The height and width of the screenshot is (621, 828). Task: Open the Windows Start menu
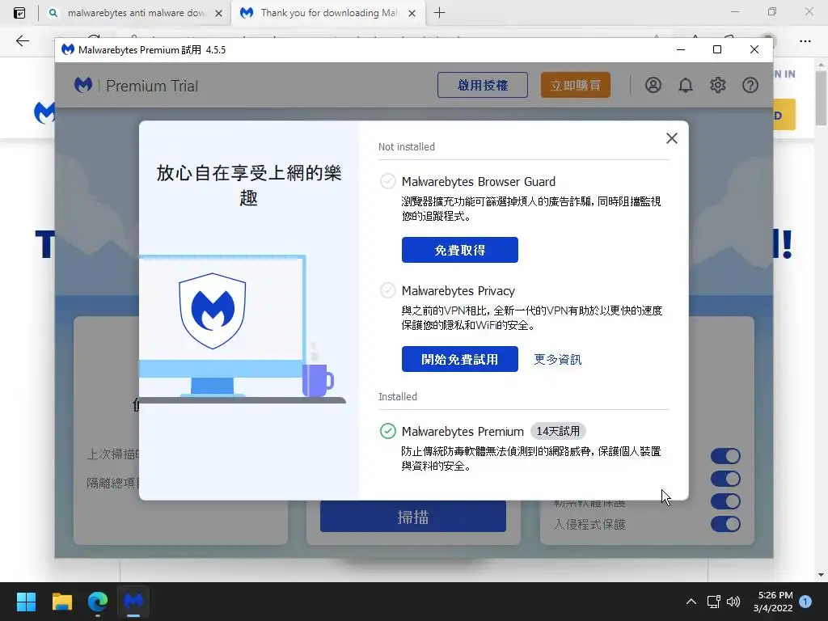click(x=26, y=602)
